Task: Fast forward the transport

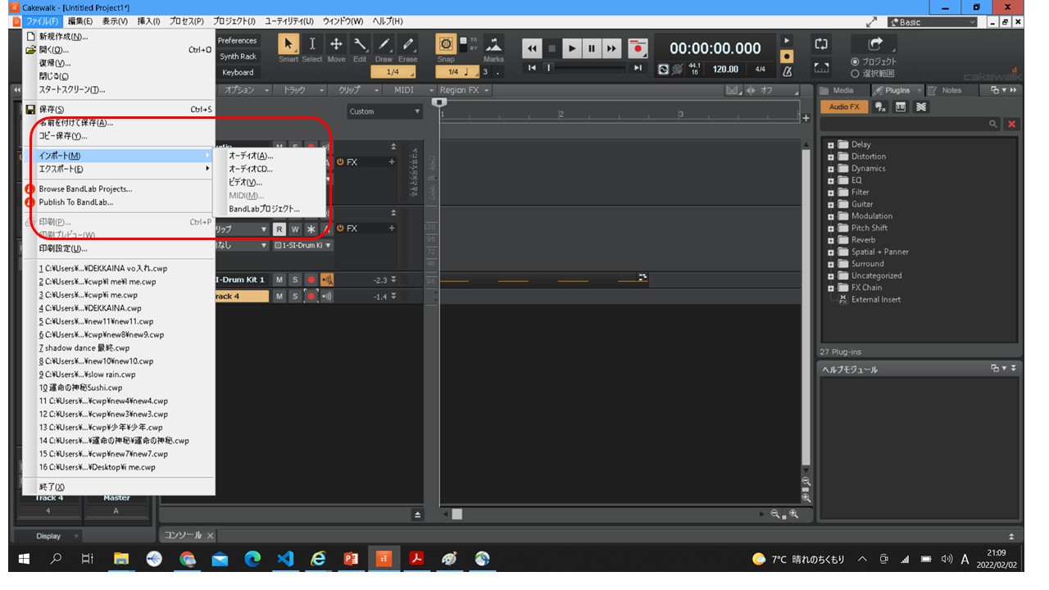Action: coord(611,48)
